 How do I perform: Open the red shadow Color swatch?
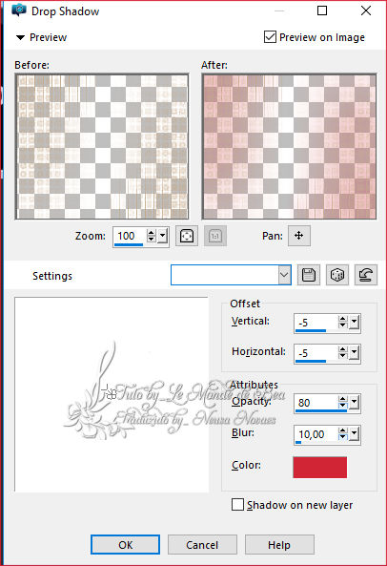tap(320, 467)
